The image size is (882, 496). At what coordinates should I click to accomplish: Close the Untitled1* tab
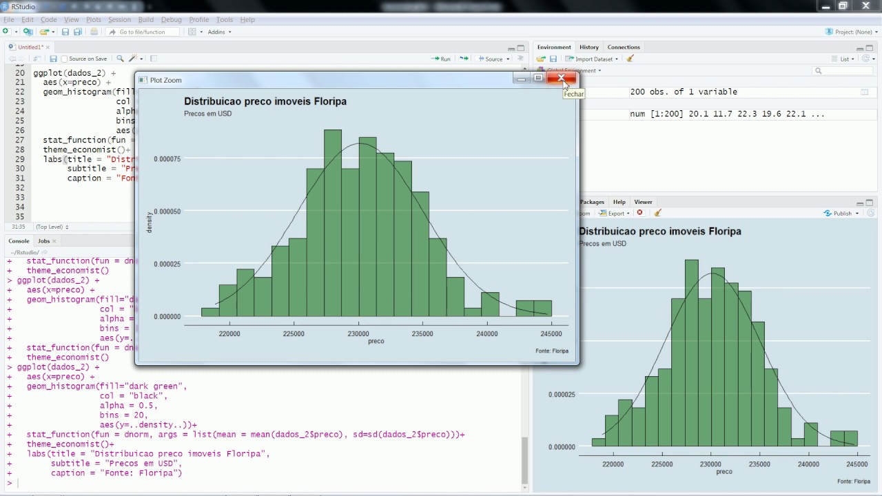(48, 47)
